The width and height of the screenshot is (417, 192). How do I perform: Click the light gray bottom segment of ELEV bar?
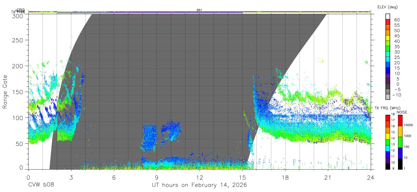[388, 97]
